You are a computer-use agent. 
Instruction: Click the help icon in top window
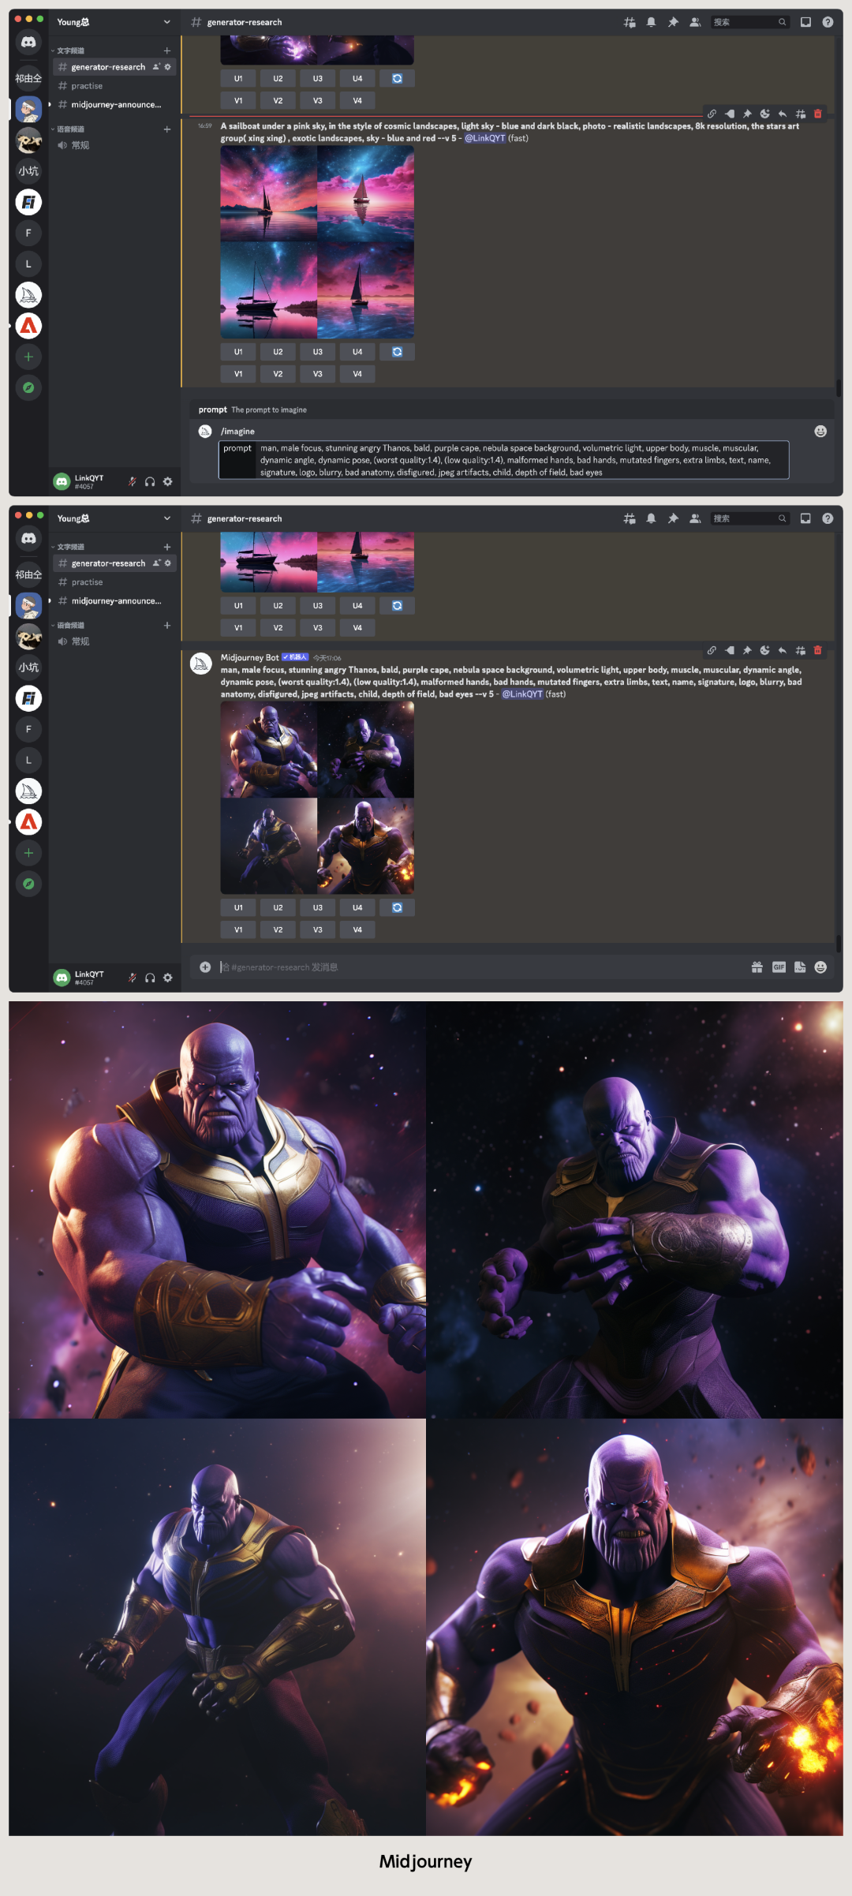tap(828, 22)
